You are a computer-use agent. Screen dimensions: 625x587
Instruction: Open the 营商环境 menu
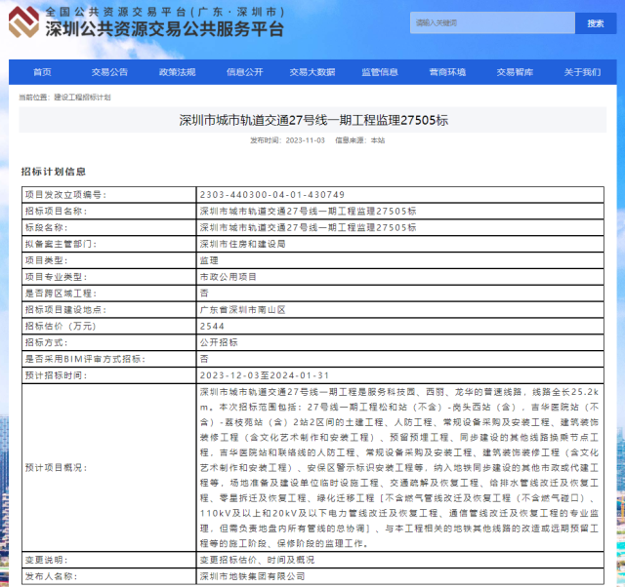(x=447, y=72)
